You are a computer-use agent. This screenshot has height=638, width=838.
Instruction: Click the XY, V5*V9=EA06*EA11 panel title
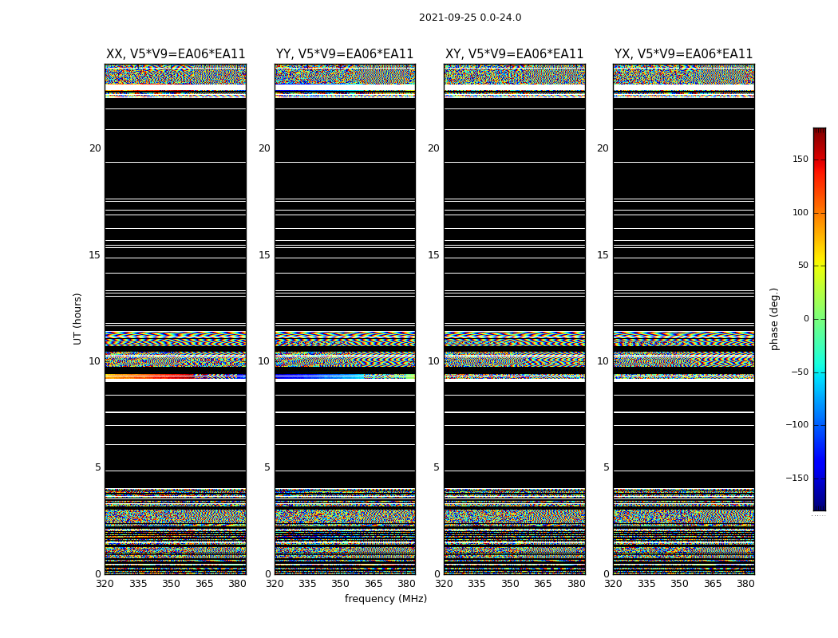click(514, 54)
